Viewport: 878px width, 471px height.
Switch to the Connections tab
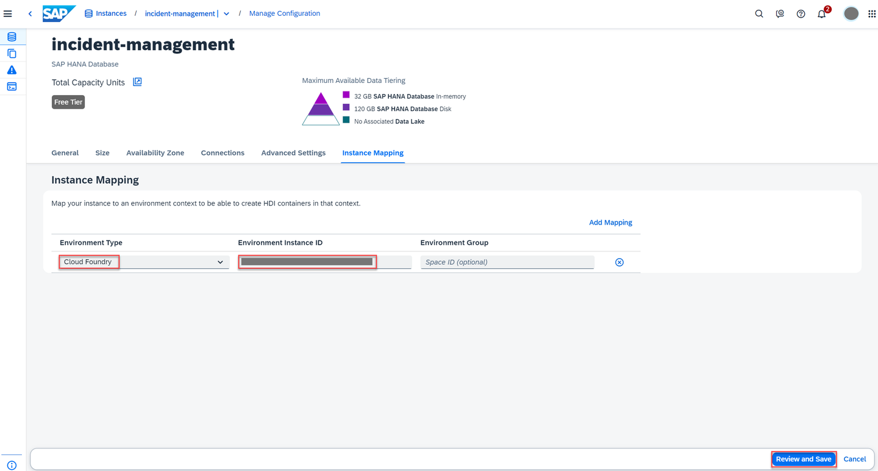(223, 153)
